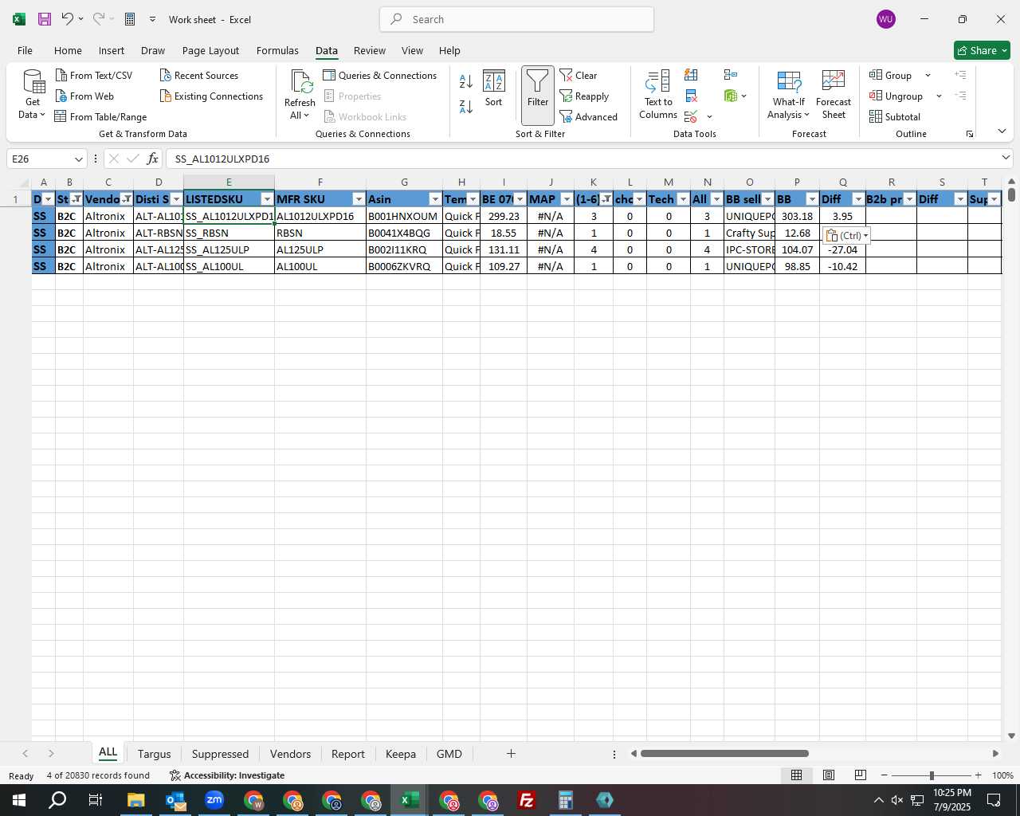This screenshot has height=816, width=1020.
Task: Click From Web data source
Action: pyautogui.click(x=84, y=96)
